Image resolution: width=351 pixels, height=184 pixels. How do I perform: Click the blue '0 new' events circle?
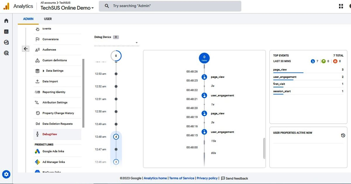tap(204, 58)
